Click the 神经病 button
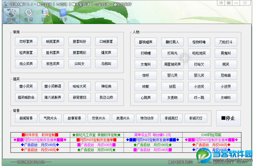The height and width of the screenshot is (166, 253). pos(106,86)
